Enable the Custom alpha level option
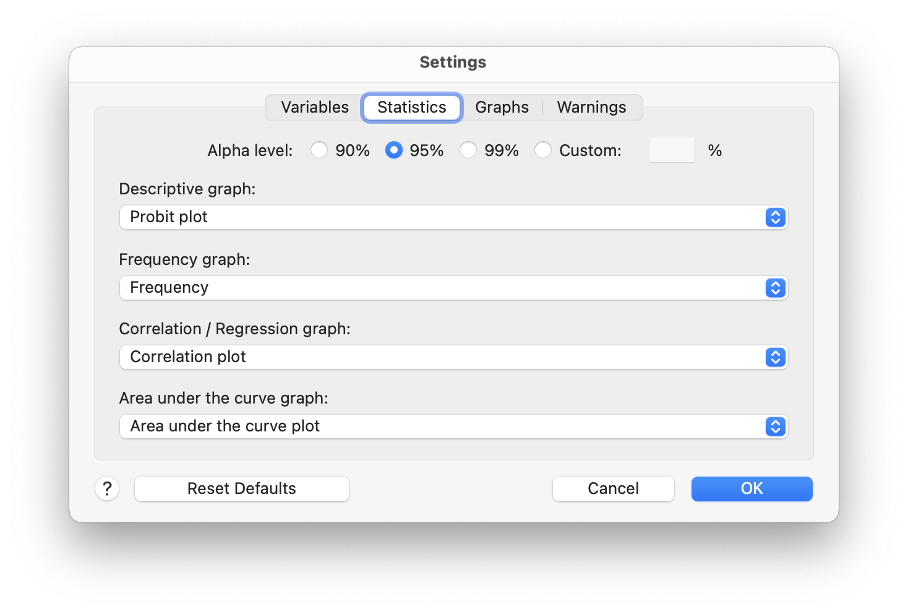The height and width of the screenshot is (614, 908). click(543, 150)
